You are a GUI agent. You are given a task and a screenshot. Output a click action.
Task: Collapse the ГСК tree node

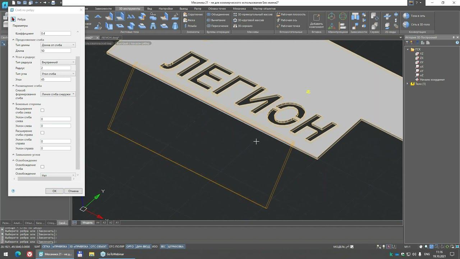click(x=408, y=49)
